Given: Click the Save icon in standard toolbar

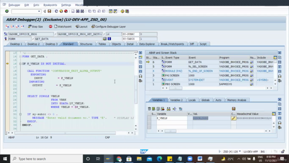Looking at the screenshot, I should [x=49, y=11].
